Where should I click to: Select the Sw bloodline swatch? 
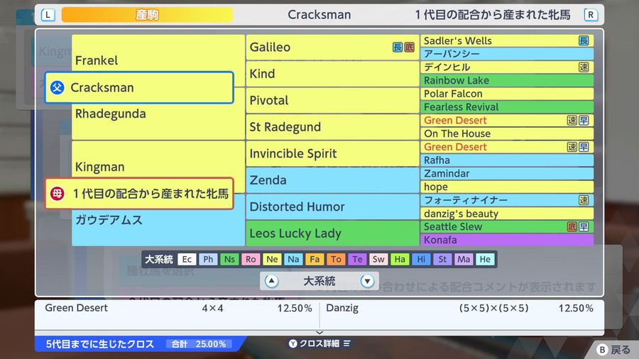point(378,259)
